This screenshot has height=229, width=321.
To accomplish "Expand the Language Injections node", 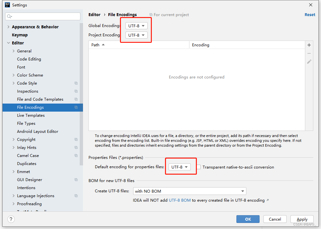I will pos(14,196).
